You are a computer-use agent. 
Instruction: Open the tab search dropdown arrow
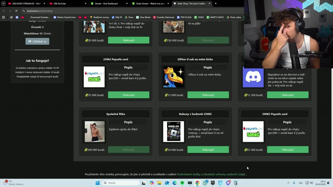[3, 4]
